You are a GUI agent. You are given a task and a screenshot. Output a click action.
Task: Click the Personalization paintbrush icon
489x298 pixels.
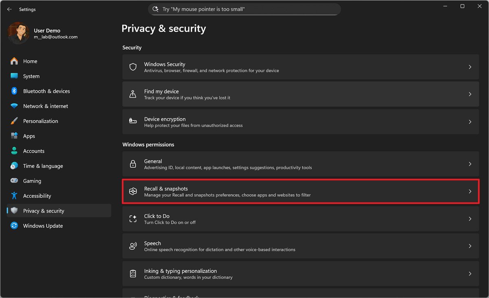(x=14, y=121)
